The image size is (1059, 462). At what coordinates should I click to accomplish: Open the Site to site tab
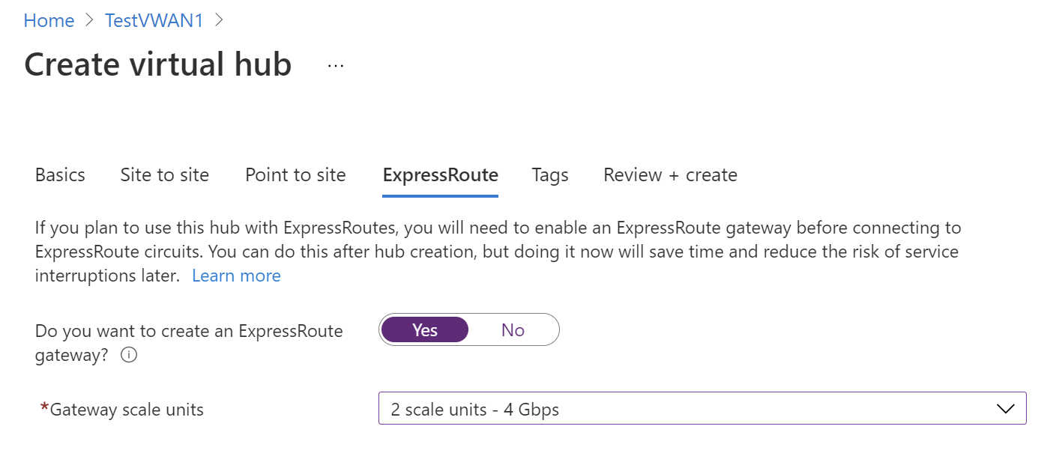(x=164, y=174)
